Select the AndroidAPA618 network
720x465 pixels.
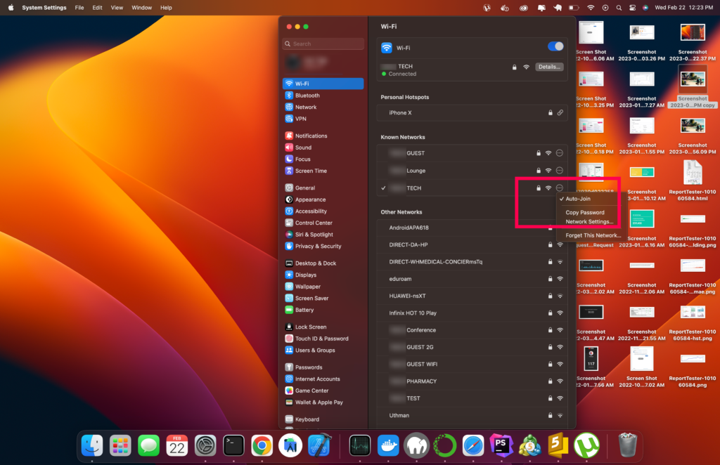(472, 228)
